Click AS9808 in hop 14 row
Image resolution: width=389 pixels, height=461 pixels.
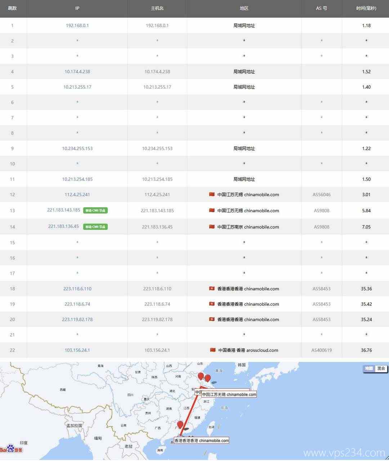point(322,227)
